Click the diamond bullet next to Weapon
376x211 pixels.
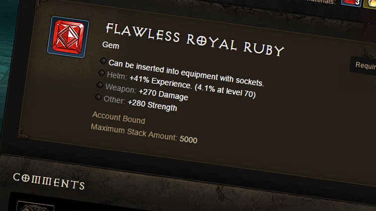[x=99, y=85]
